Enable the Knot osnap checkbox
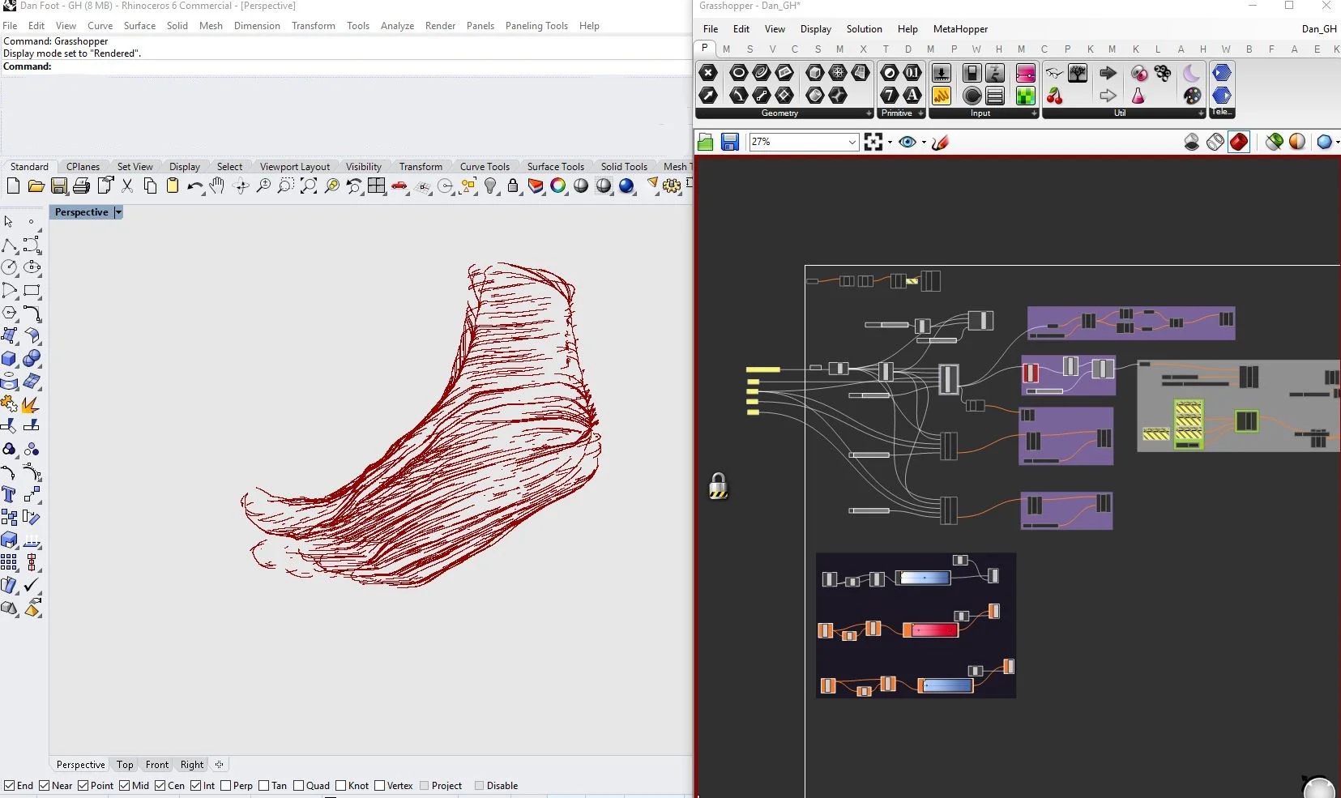The width and height of the screenshot is (1341, 798). (341, 786)
